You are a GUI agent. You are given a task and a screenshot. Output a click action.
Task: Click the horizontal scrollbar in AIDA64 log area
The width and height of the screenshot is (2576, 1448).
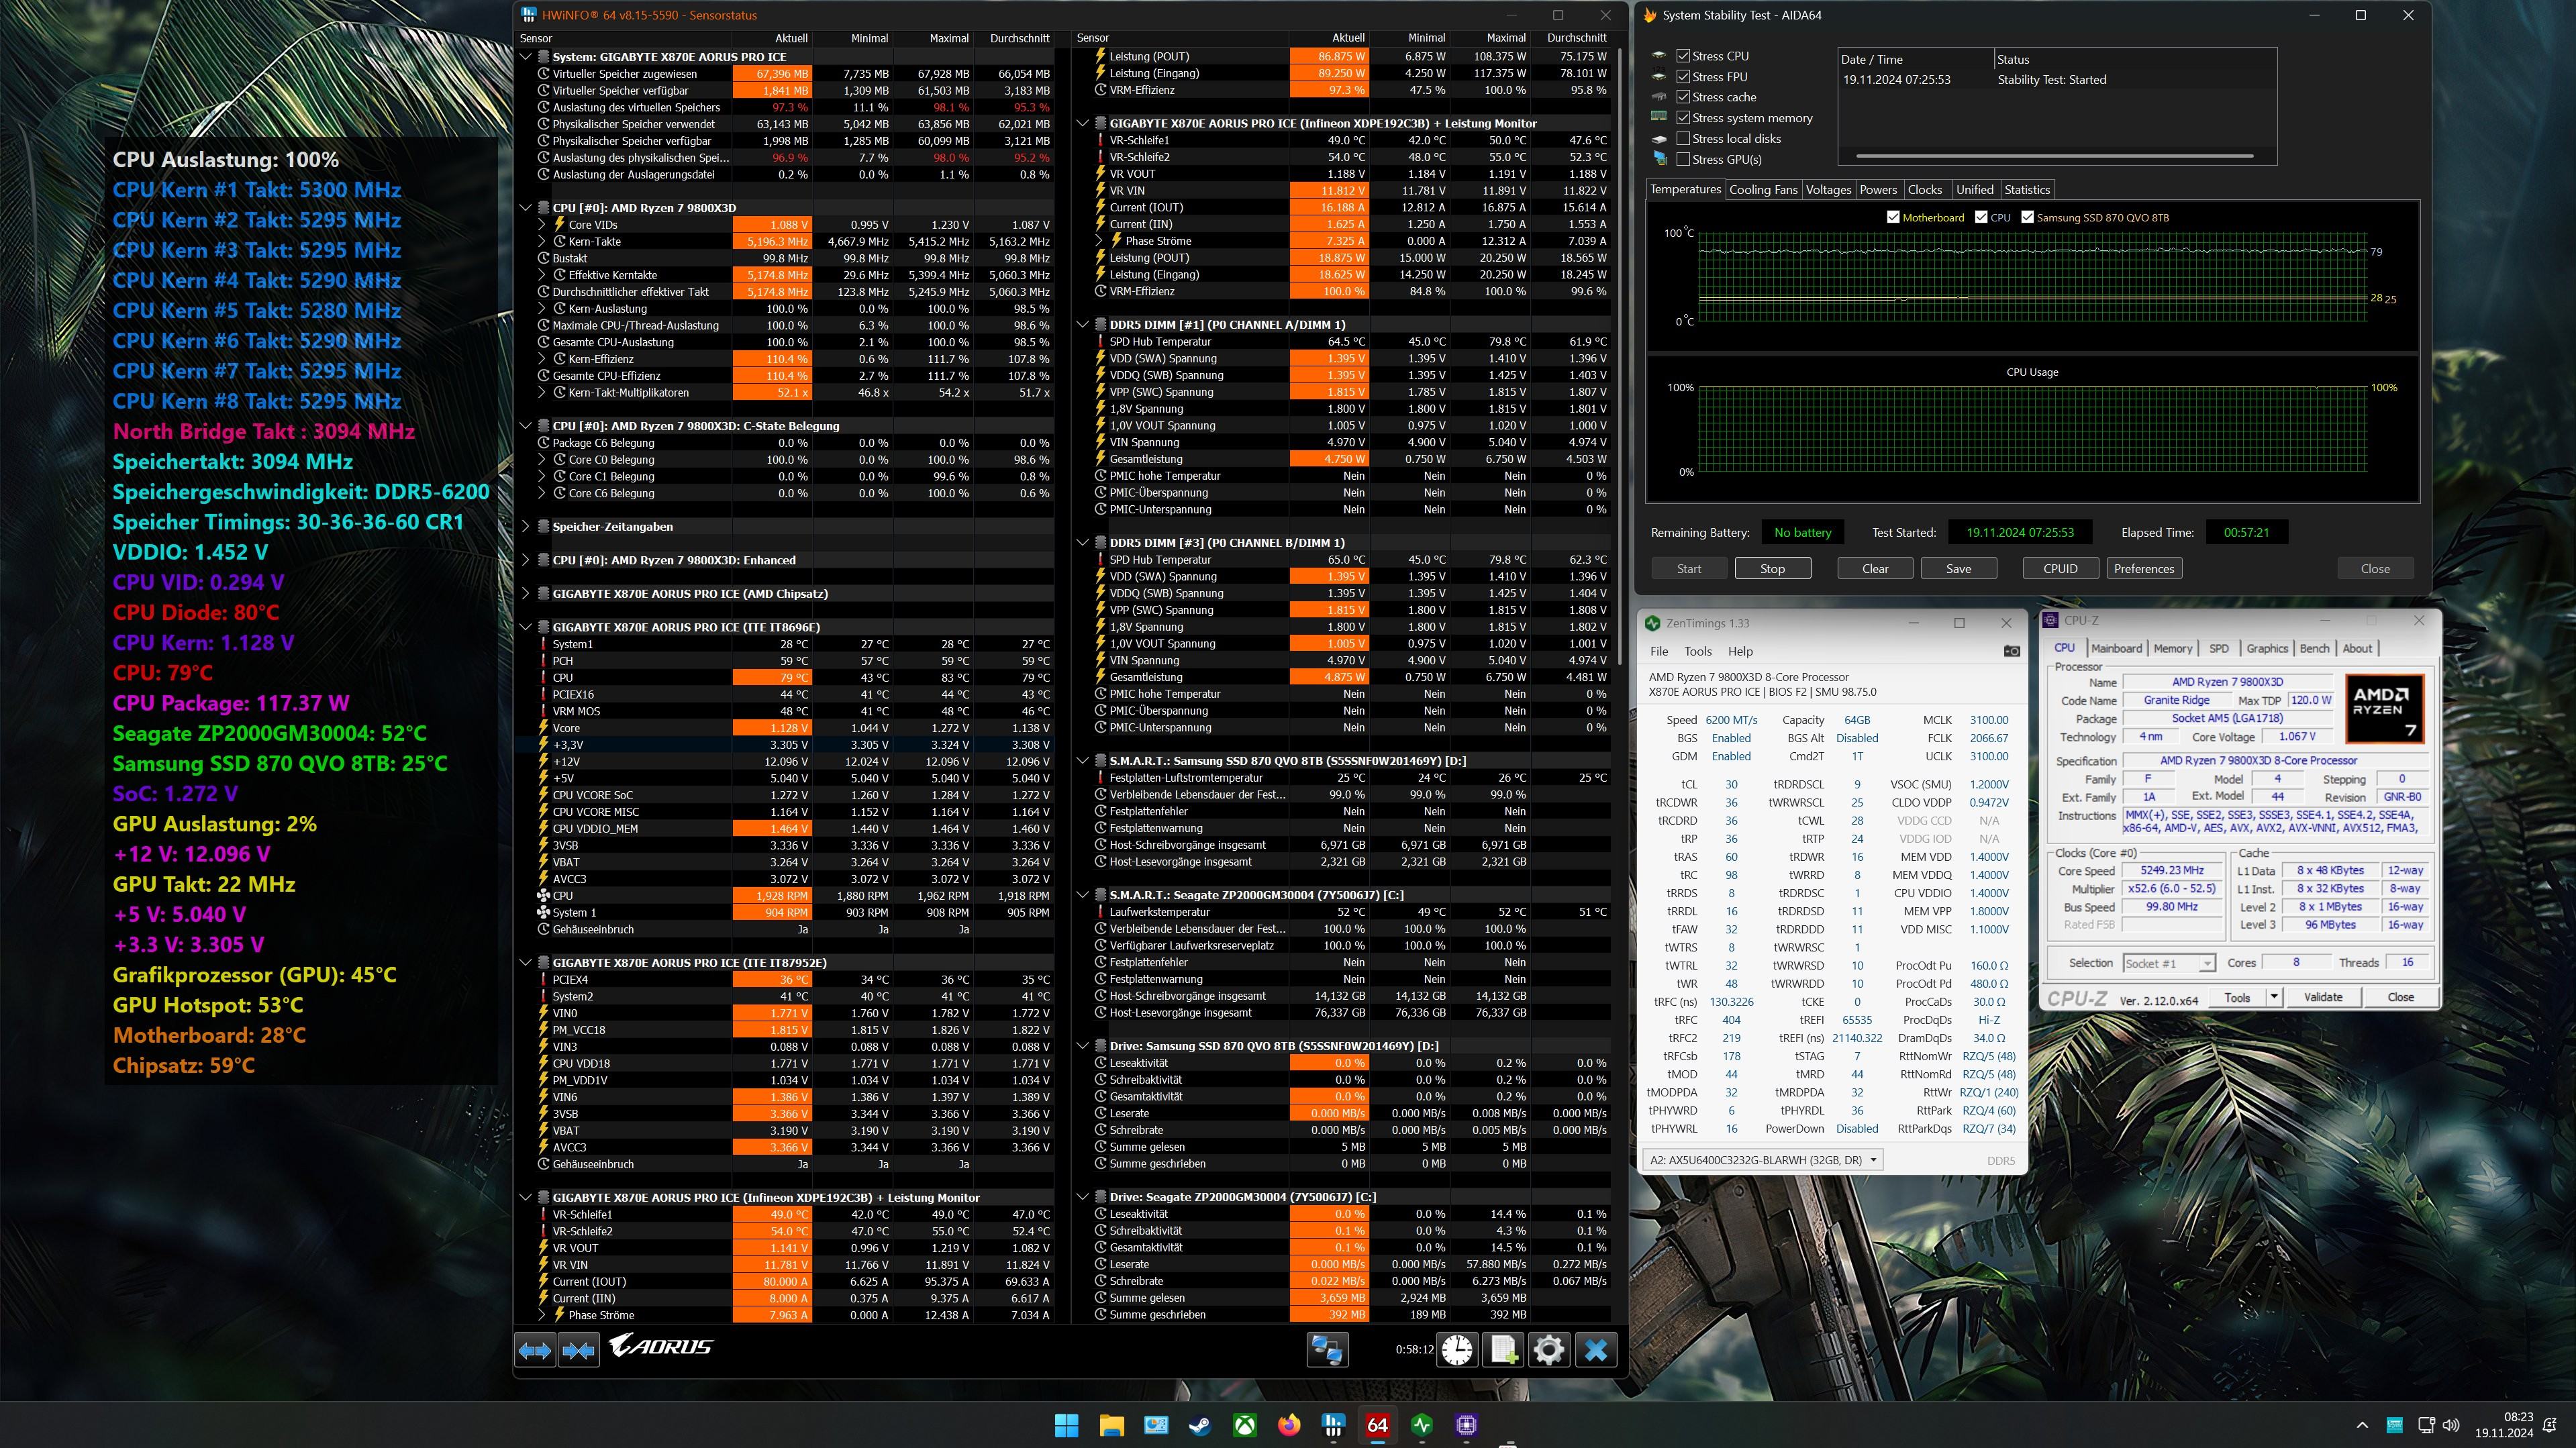2054,156
